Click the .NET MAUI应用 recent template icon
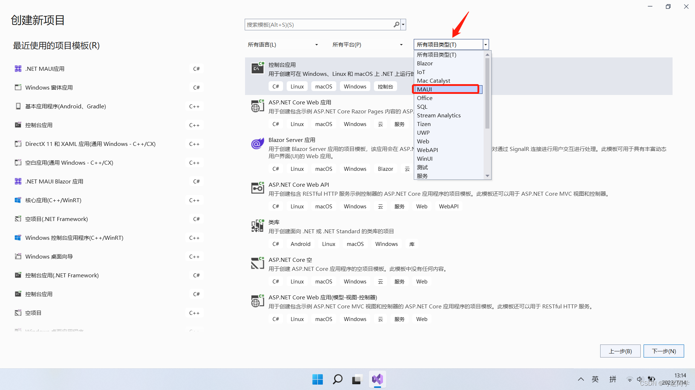 click(18, 69)
